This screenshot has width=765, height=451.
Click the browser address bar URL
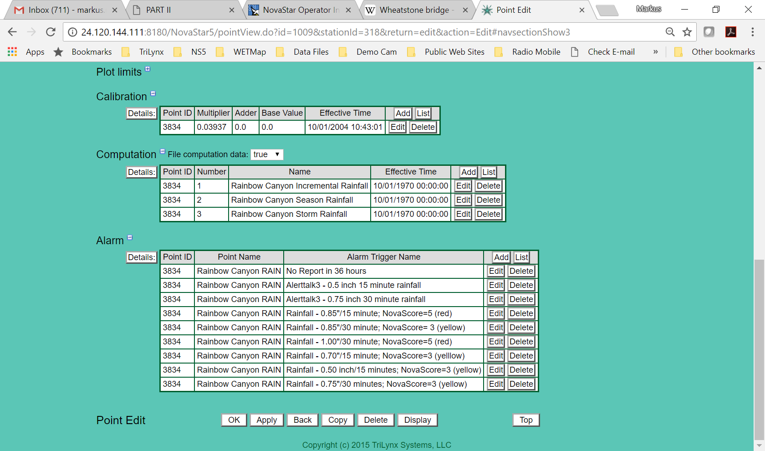click(x=325, y=32)
